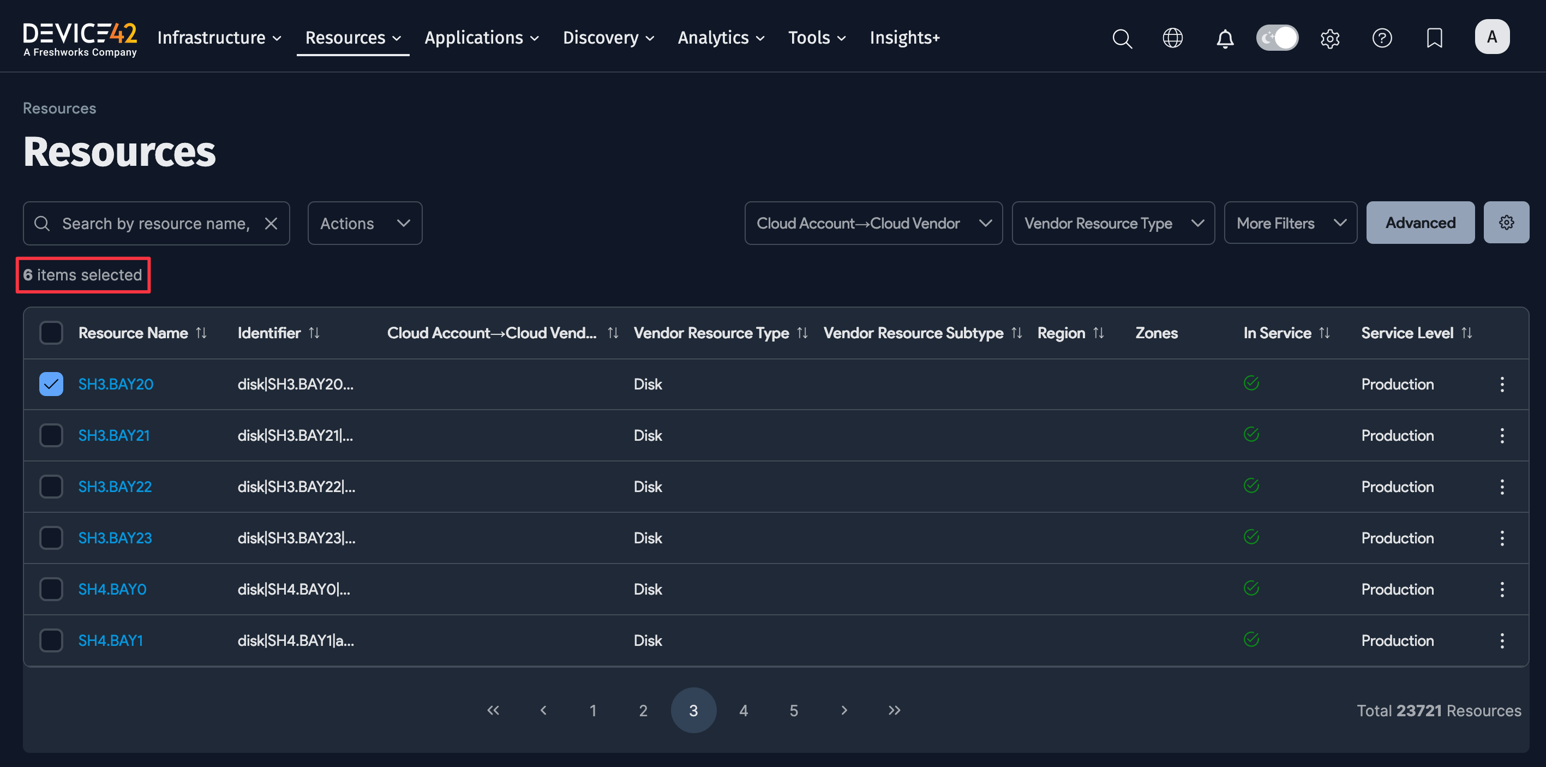Click the help question mark icon
Viewport: 1546px width, 767px height.
point(1382,38)
